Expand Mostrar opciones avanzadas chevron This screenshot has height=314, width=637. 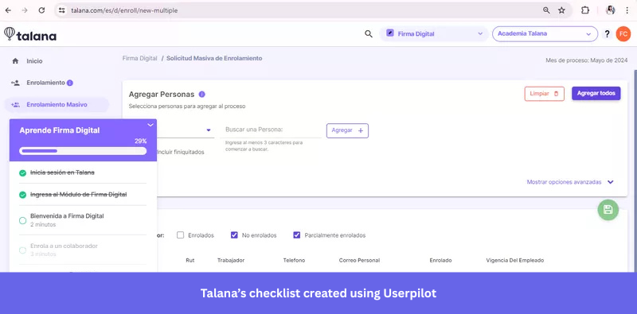tap(610, 182)
